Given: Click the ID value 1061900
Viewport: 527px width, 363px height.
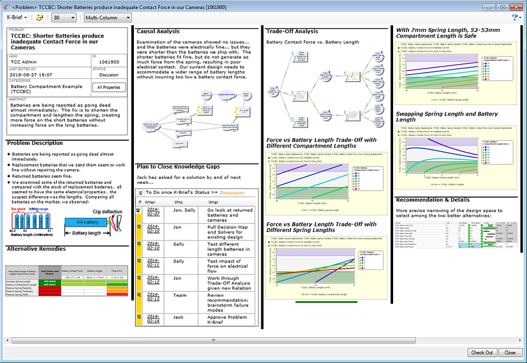Looking at the screenshot, I should coord(109,62).
